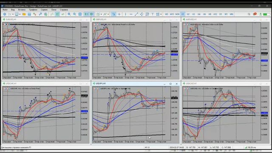The image size is (272, 153).
Task: Select the crosshair tool
Action: tap(119, 14)
